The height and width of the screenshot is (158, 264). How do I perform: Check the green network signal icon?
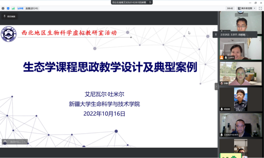pos(13,8)
